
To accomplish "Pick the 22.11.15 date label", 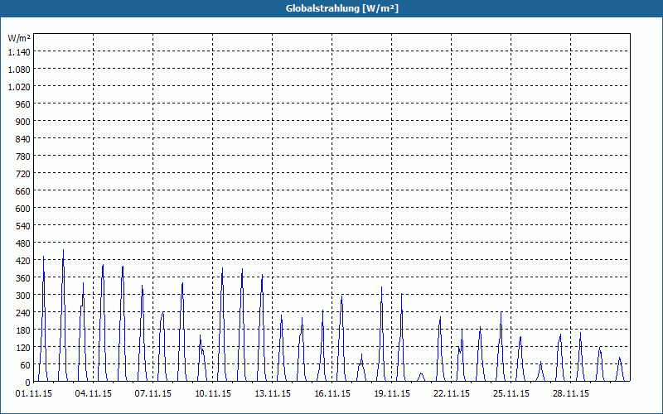I will pos(451,394).
